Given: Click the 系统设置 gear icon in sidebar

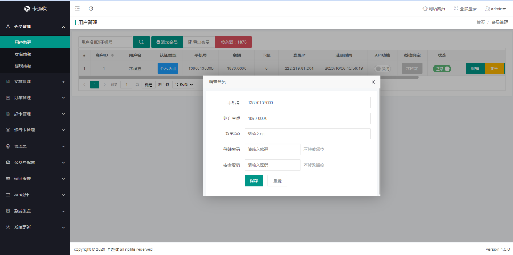Looking at the screenshot, I should (x=8, y=211).
